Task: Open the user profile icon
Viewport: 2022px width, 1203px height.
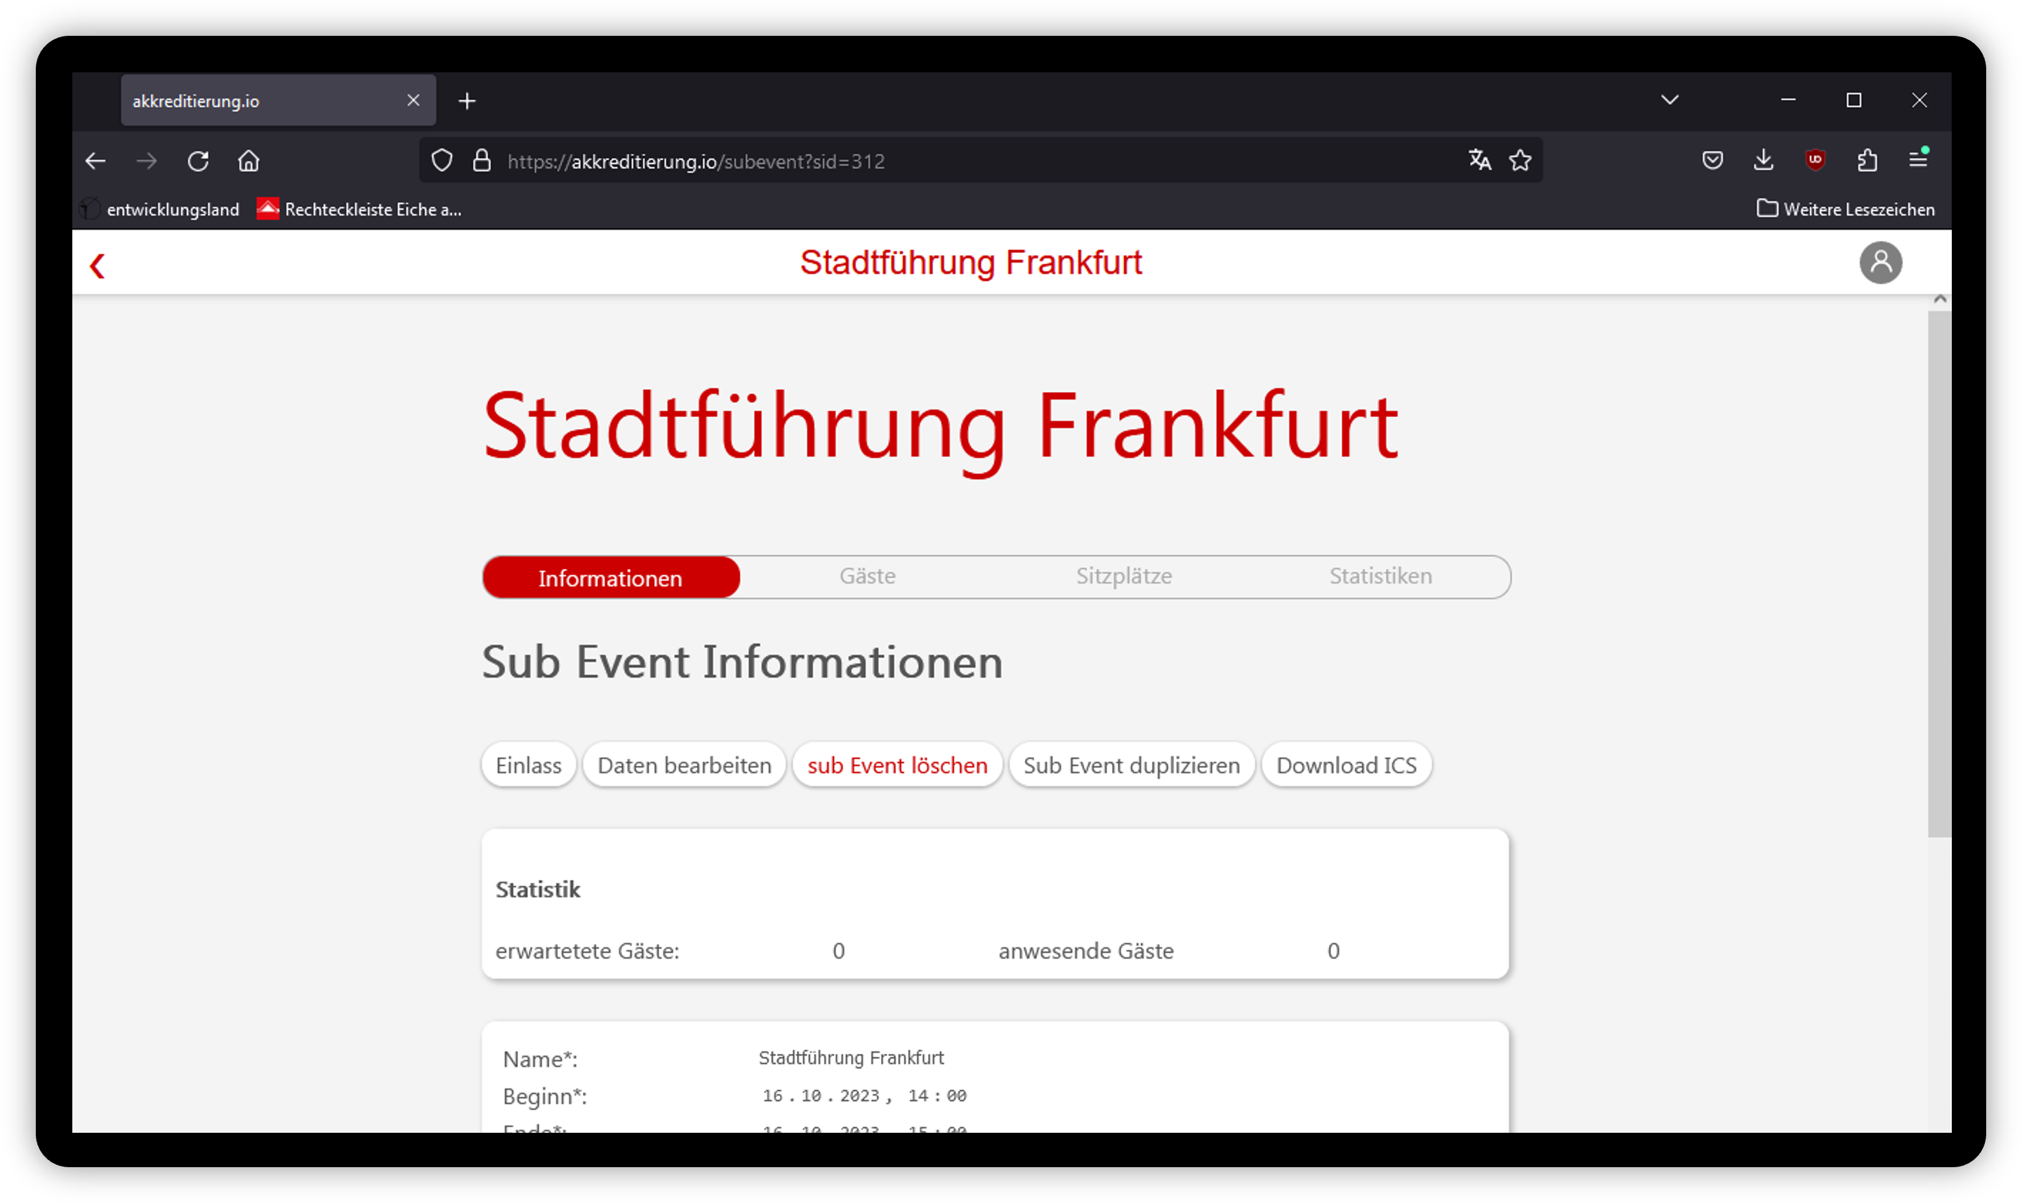Action: click(1882, 263)
